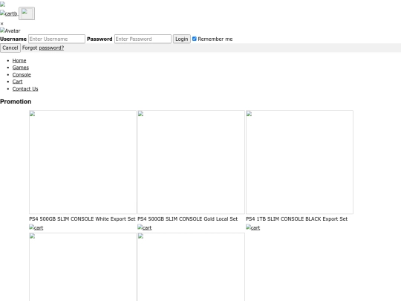Click the product image below Gold Local Set
The height and width of the screenshot is (301, 401).
pos(191,267)
